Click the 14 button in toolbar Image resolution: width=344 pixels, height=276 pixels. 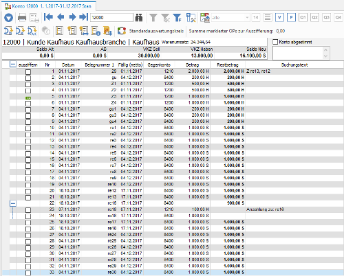pyautogui.click(x=256, y=17)
